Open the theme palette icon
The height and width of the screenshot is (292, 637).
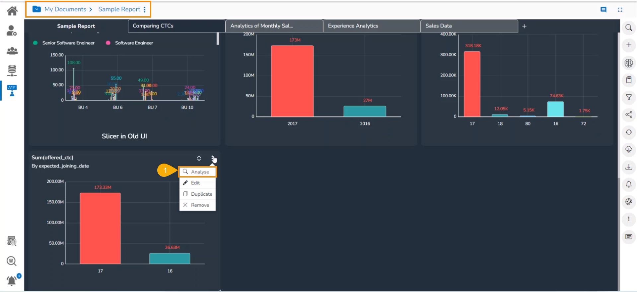click(x=628, y=202)
